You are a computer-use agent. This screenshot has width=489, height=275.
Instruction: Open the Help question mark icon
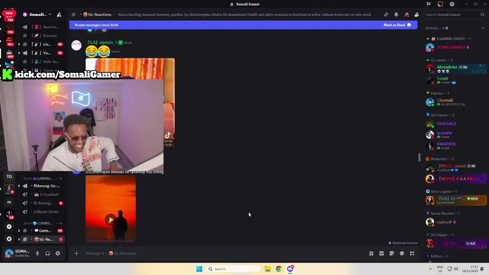pos(452,4)
